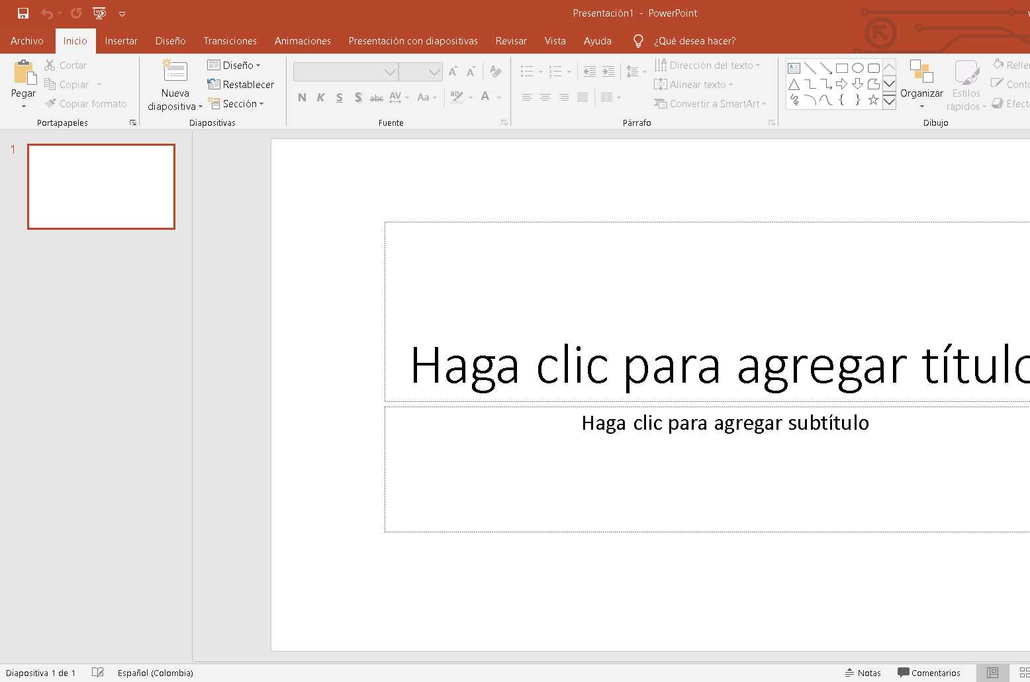Open the Vista tab
Screen dimensions: 1030x682
555,41
